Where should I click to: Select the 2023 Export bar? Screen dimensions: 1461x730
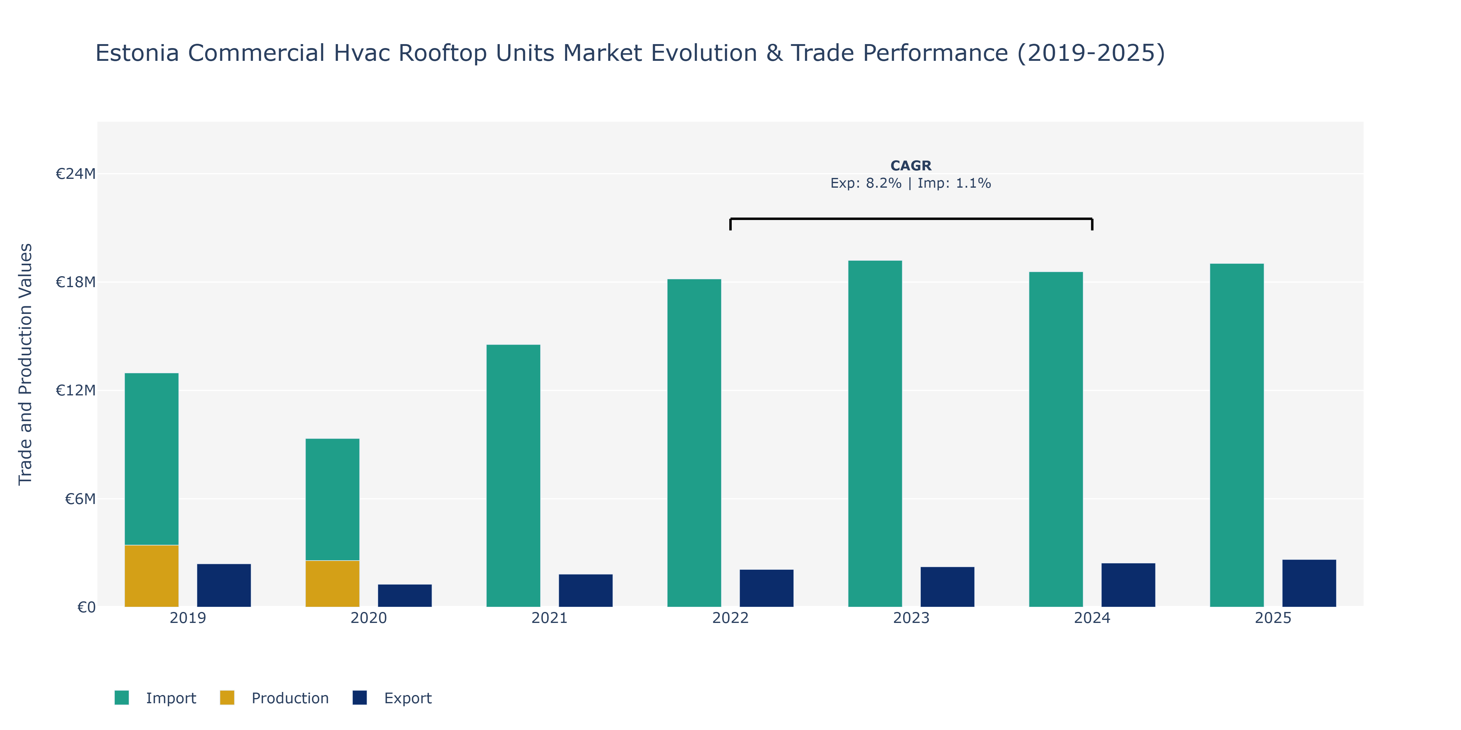click(x=948, y=587)
